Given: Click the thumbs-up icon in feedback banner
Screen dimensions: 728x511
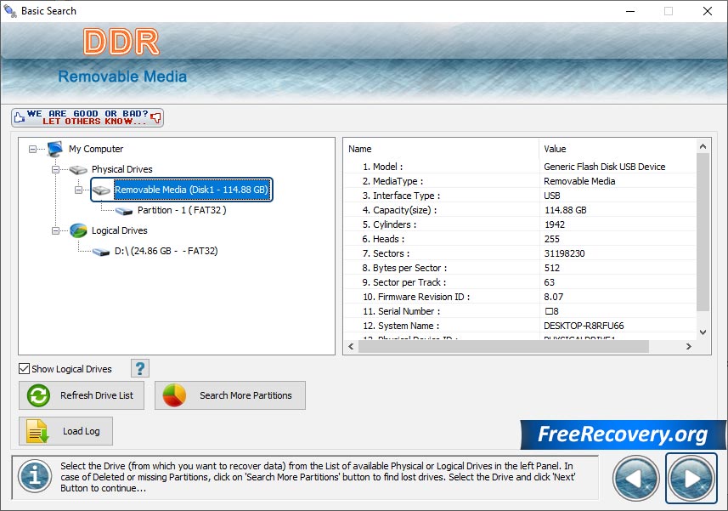Looking at the screenshot, I should coord(19,117).
